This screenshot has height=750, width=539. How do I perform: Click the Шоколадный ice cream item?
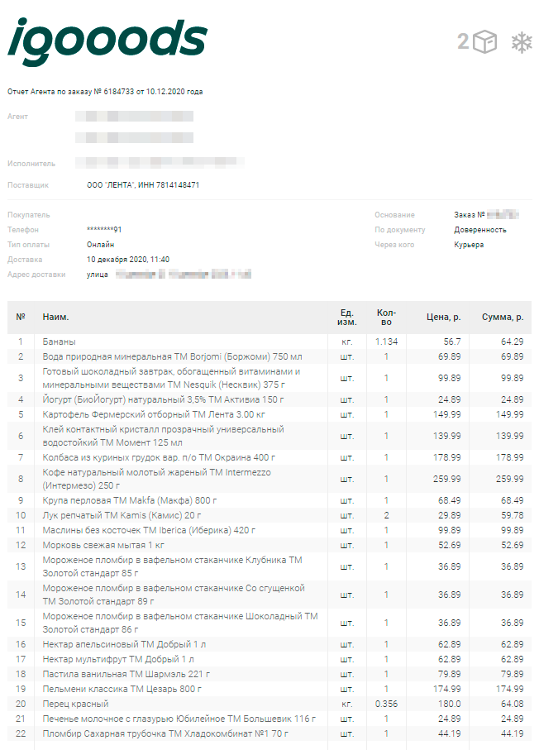pyautogui.click(x=180, y=623)
